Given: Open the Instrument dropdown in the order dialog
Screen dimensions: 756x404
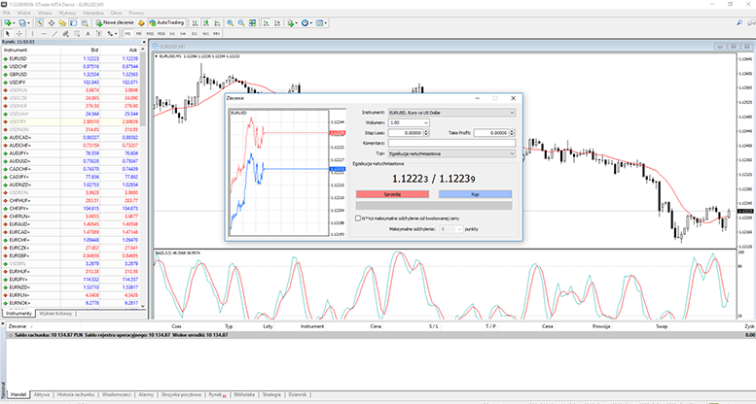Looking at the screenshot, I should click(x=450, y=113).
